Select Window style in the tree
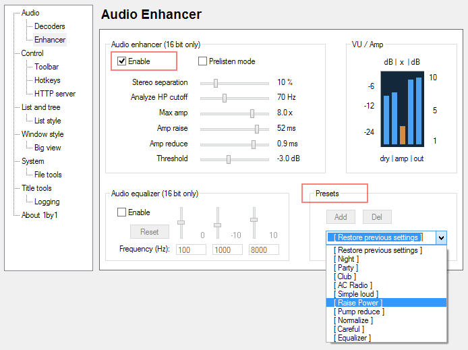Viewport: 468px width, 350px height. pos(42,134)
